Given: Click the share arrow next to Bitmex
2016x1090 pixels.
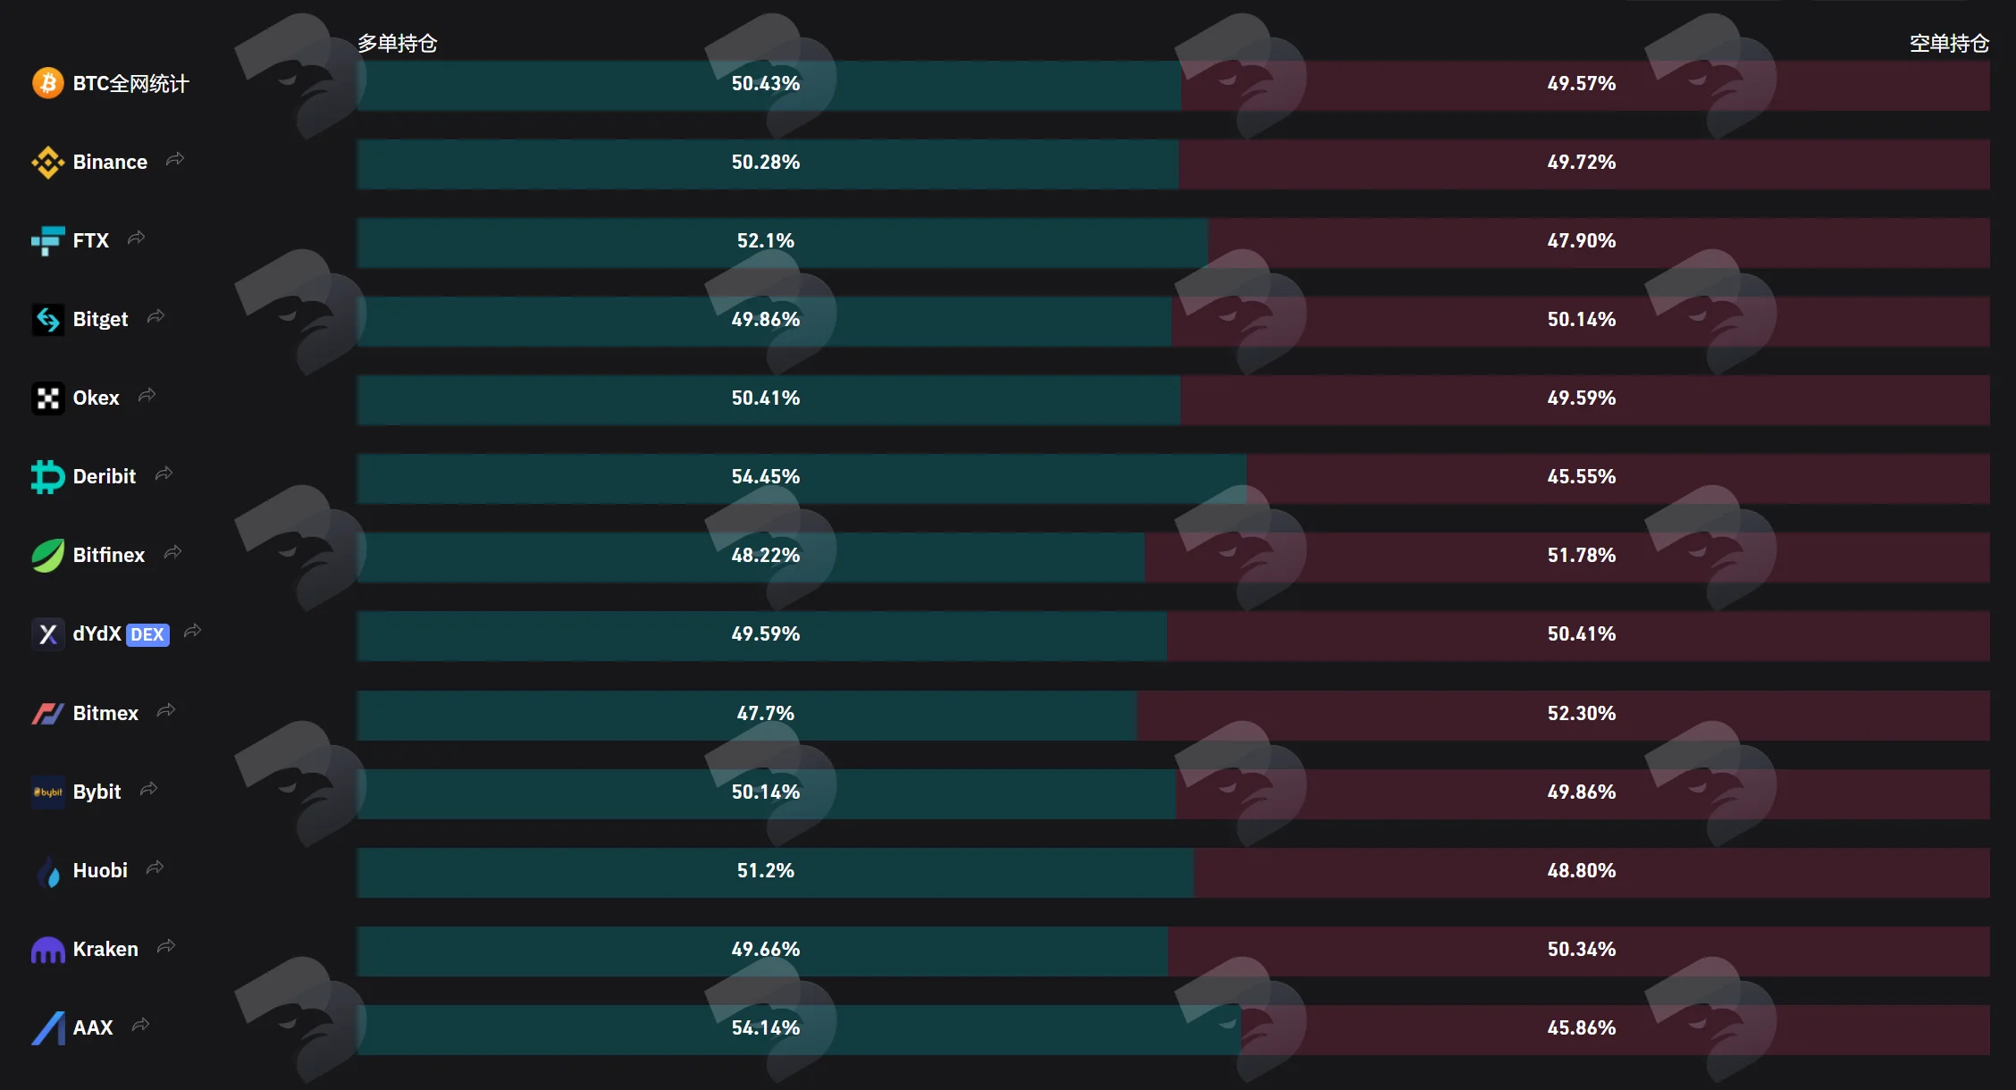Looking at the screenshot, I should click(166, 710).
